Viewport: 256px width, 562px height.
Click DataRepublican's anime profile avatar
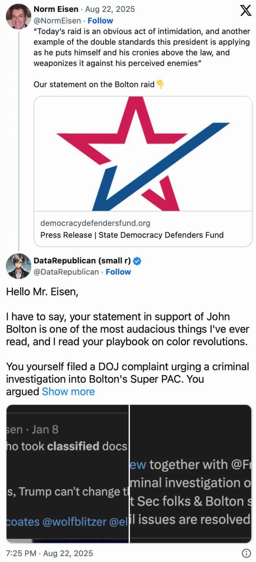[x=18, y=266]
